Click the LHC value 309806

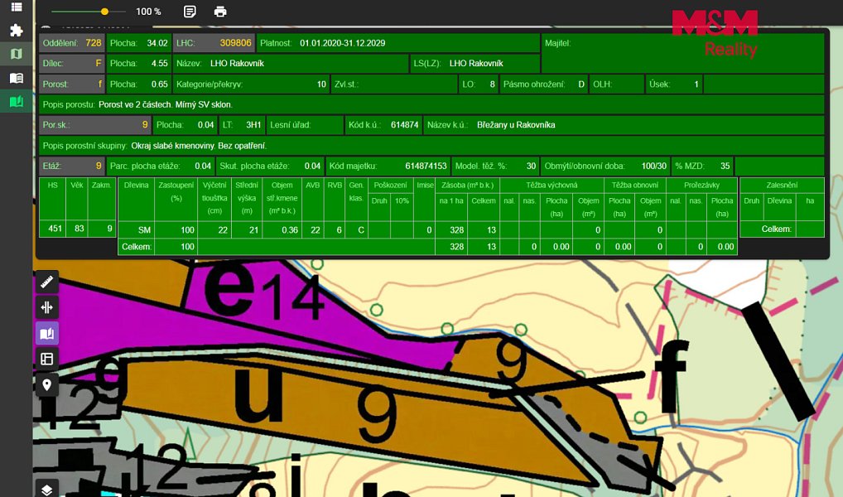tap(235, 43)
